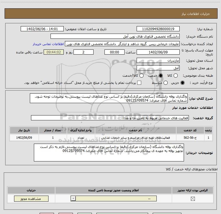Toggle the الزامی بودن ارائه مجوز checkbox
This screenshot has height=214, width=221.
[x=193, y=198]
